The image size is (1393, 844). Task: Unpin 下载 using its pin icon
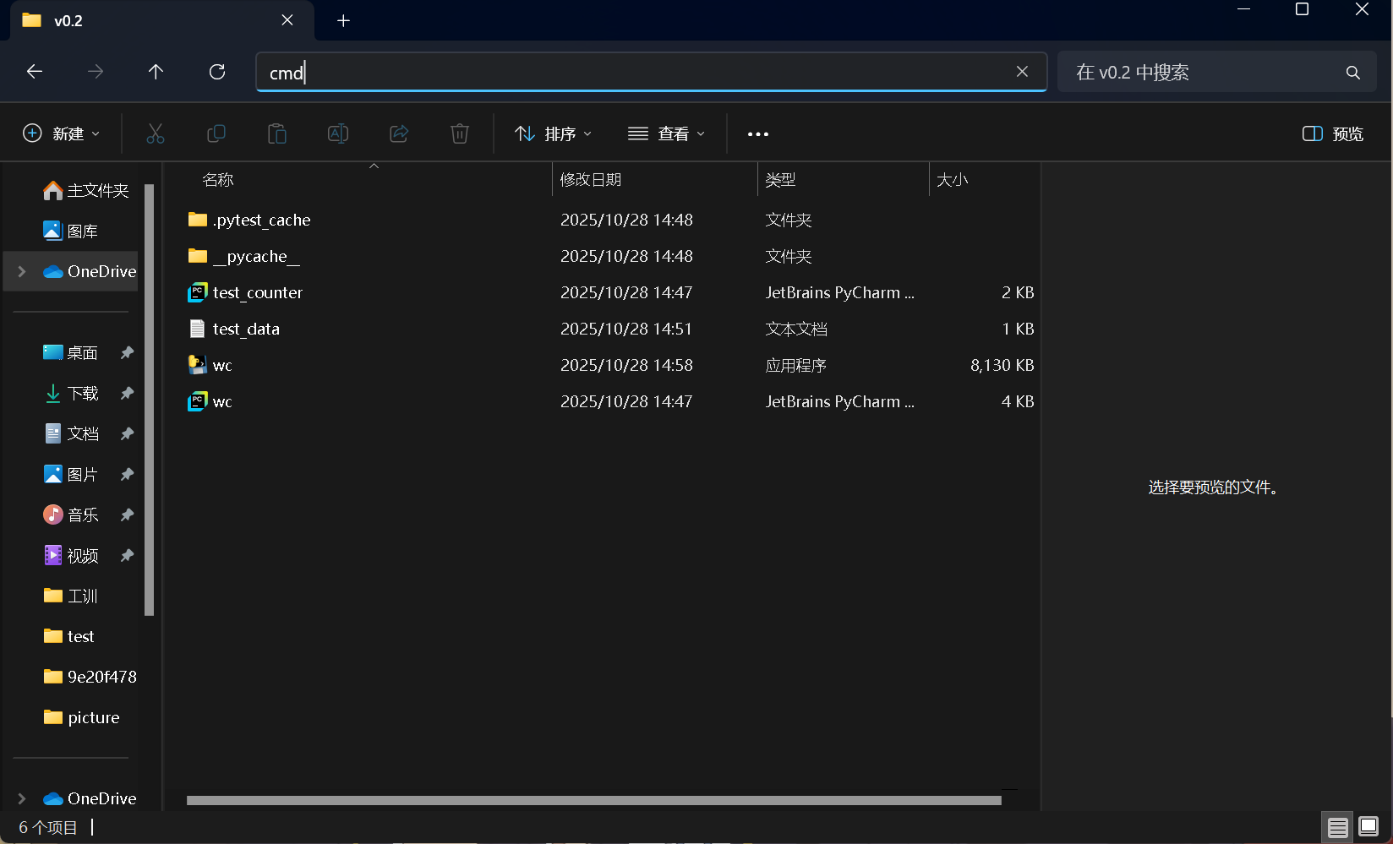127,393
